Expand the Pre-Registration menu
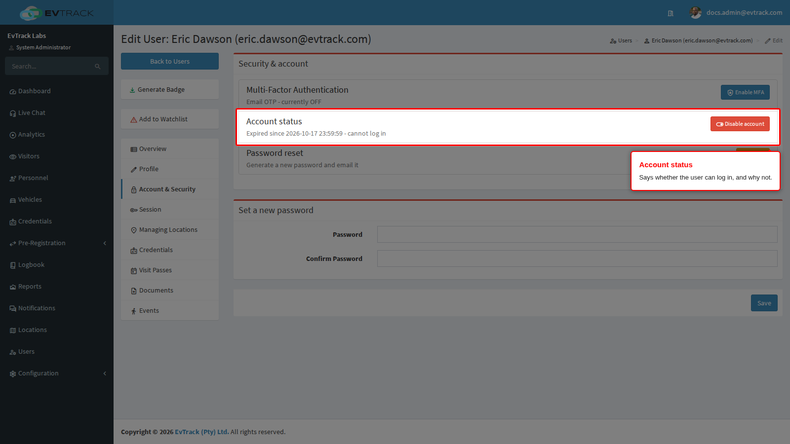This screenshot has width=790, height=444. tap(57, 243)
